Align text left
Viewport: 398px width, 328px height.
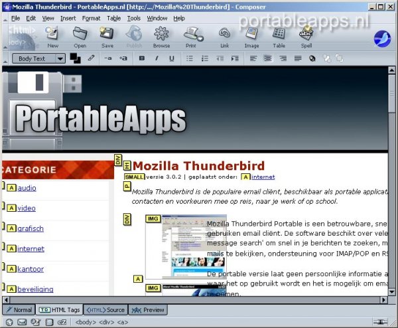(253, 58)
